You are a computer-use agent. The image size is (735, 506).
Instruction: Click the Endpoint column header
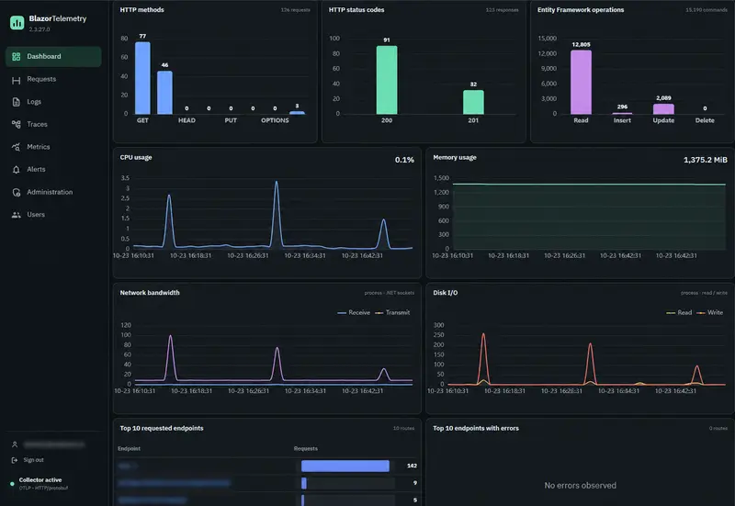tap(129, 448)
